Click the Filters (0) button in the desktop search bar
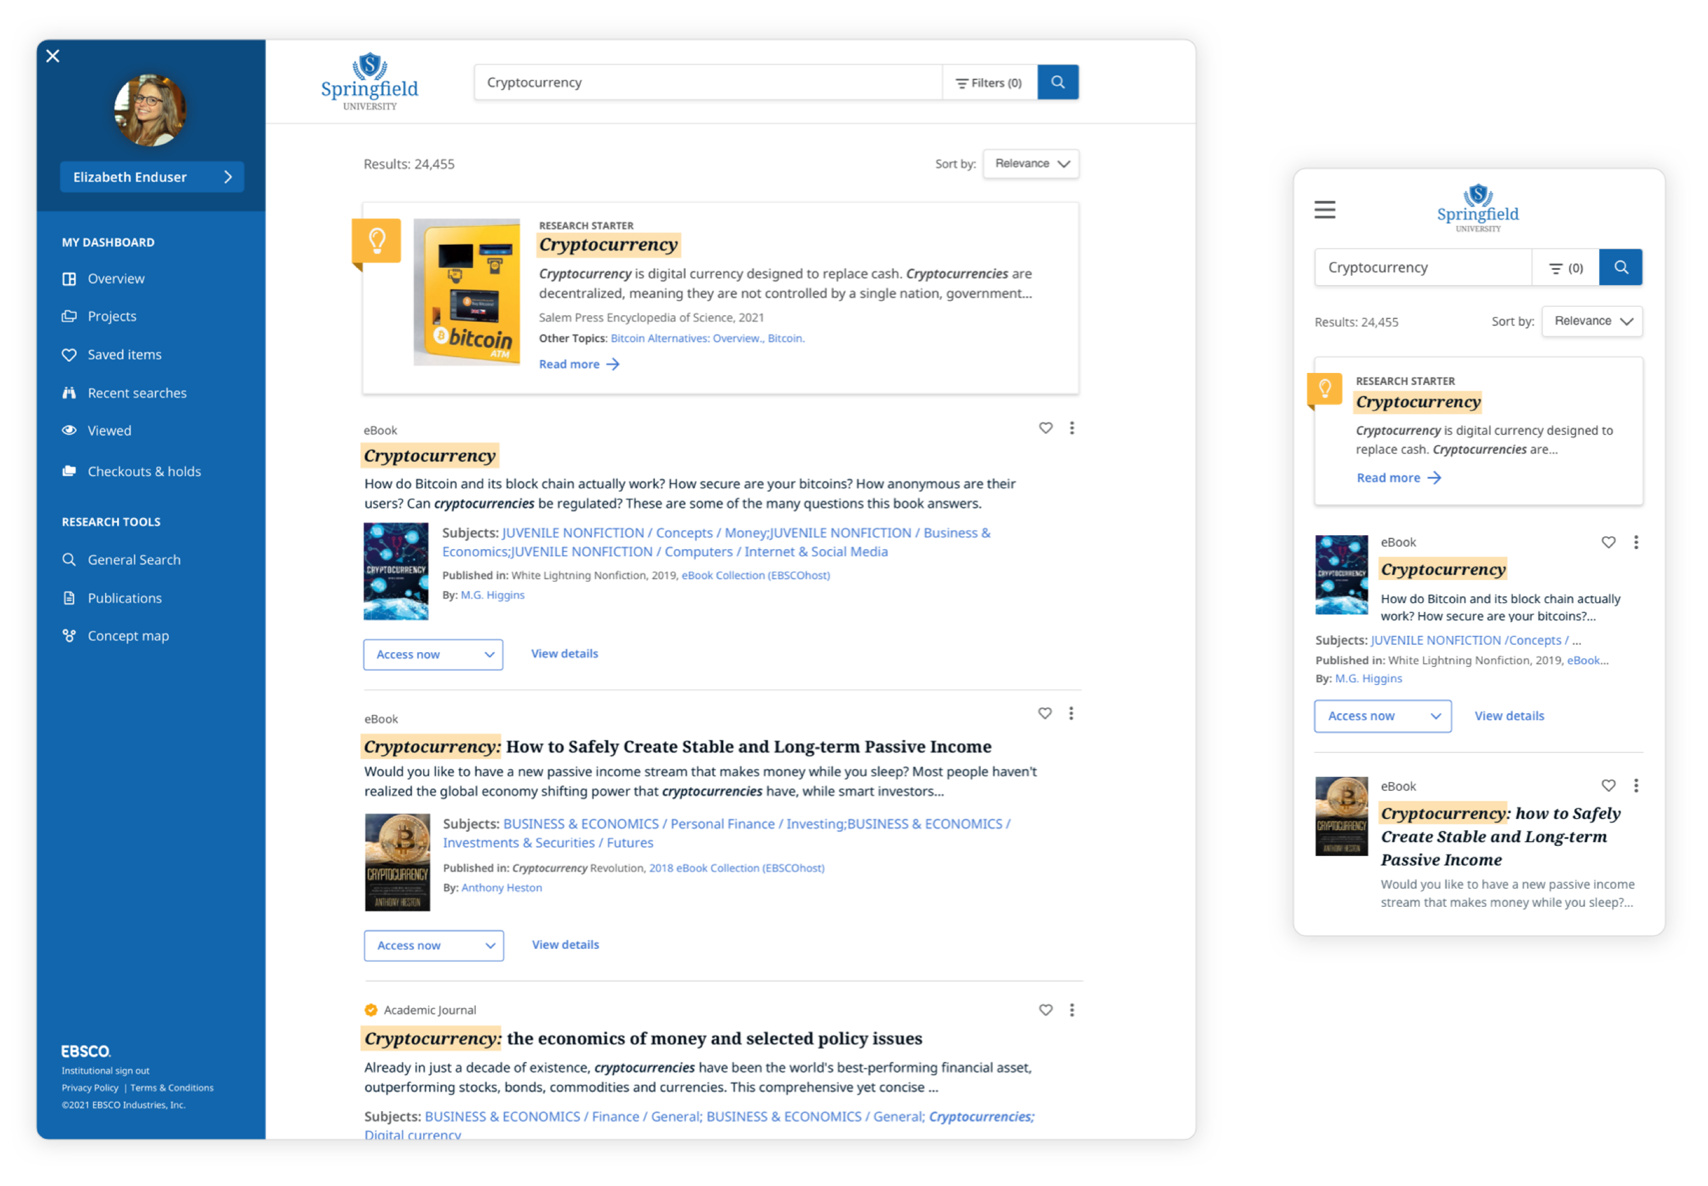Screen dimensions: 1708x1186 point(989,83)
